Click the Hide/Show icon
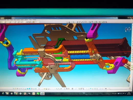Image resolution: width=133 pixels, height=100 pixels. click(x=34, y=89)
